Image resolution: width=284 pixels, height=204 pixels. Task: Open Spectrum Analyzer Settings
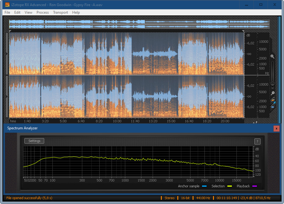tap(34, 141)
